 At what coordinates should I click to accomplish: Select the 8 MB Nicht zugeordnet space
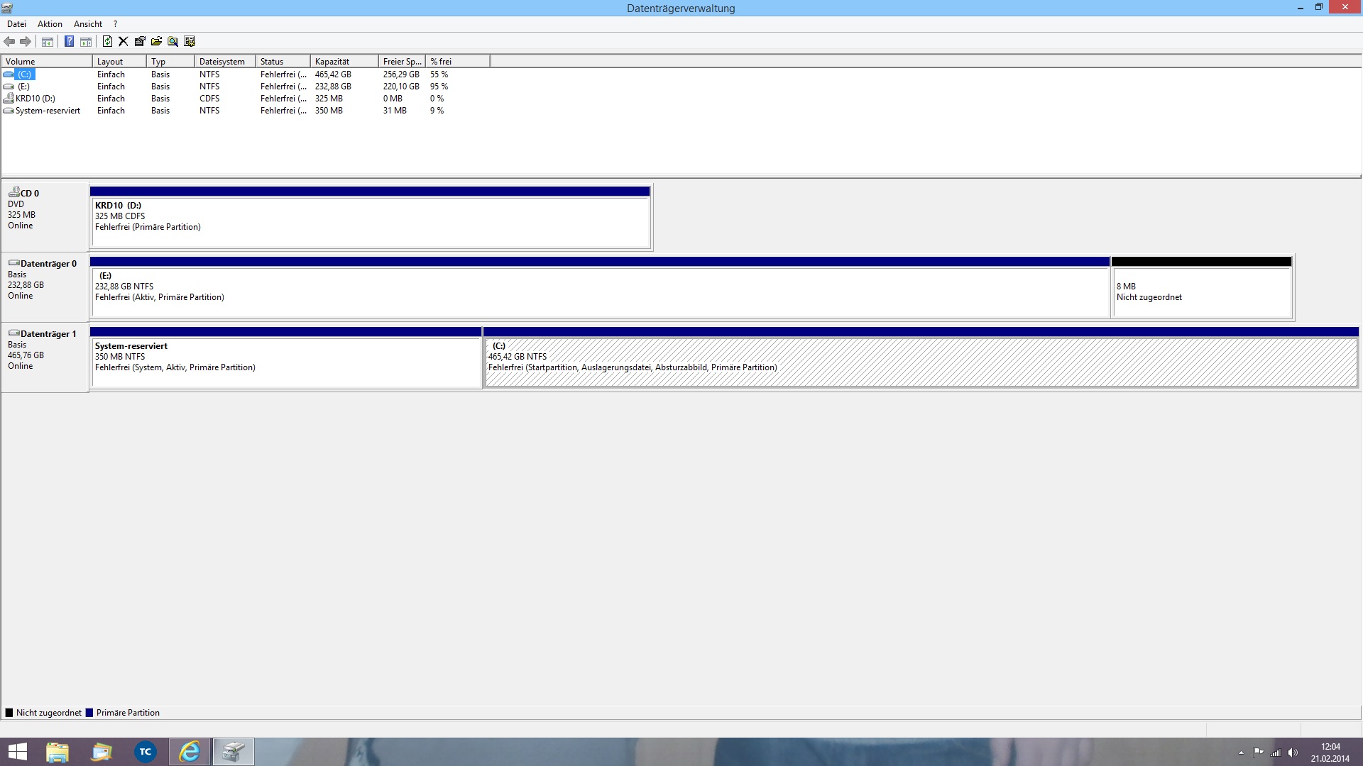(1202, 287)
